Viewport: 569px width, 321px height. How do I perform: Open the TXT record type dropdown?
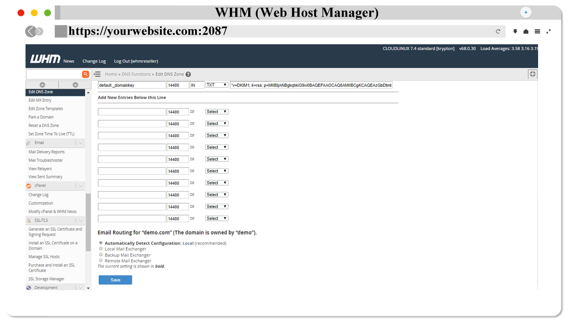coord(216,85)
